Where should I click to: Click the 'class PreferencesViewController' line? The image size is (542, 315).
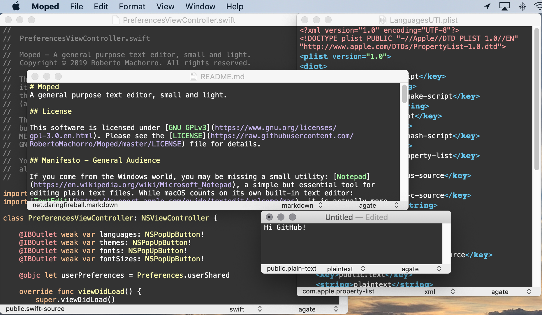[x=110, y=218]
